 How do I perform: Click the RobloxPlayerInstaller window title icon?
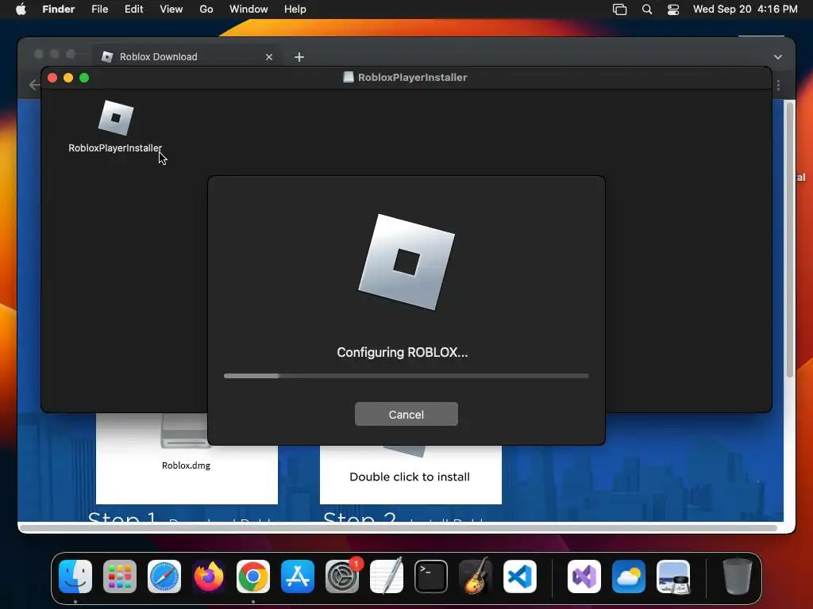tap(349, 77)
